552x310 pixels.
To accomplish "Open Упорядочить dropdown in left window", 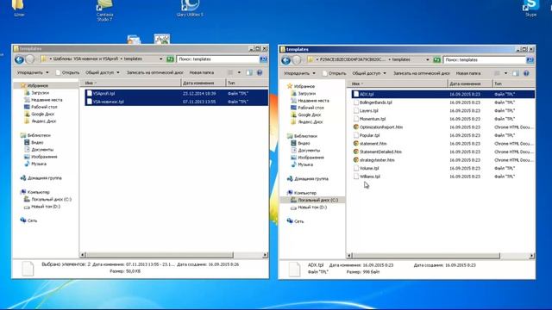I will click(33, 72).
